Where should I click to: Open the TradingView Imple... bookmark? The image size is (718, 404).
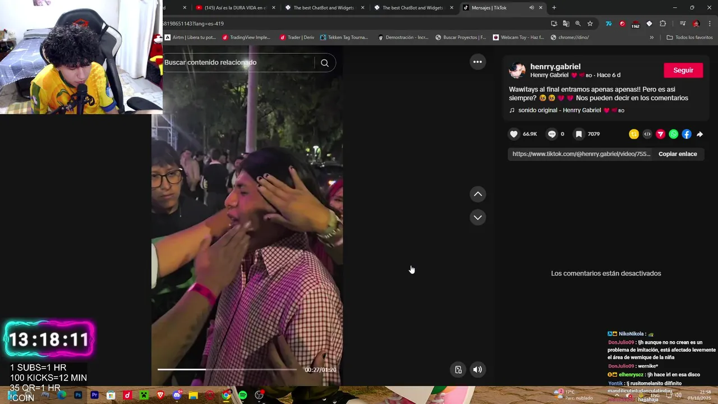click(x=246, y=38)
